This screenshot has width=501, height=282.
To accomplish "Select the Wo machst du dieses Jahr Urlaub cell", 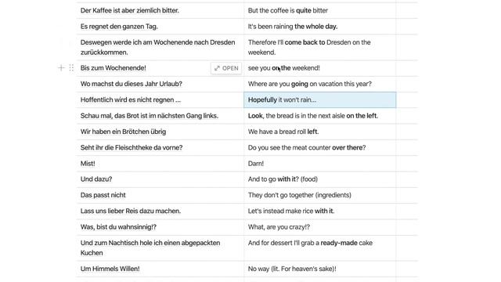I will 160,84.
